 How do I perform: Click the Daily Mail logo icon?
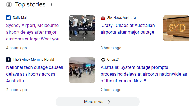pos(8,18)
